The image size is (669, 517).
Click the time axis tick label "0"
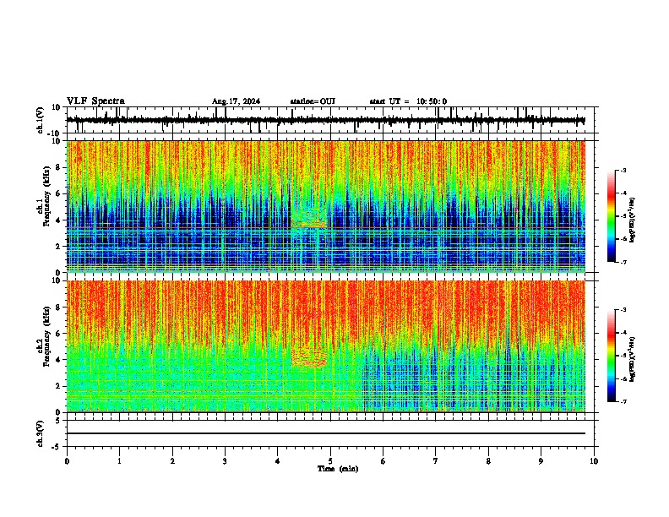(67, 461)
